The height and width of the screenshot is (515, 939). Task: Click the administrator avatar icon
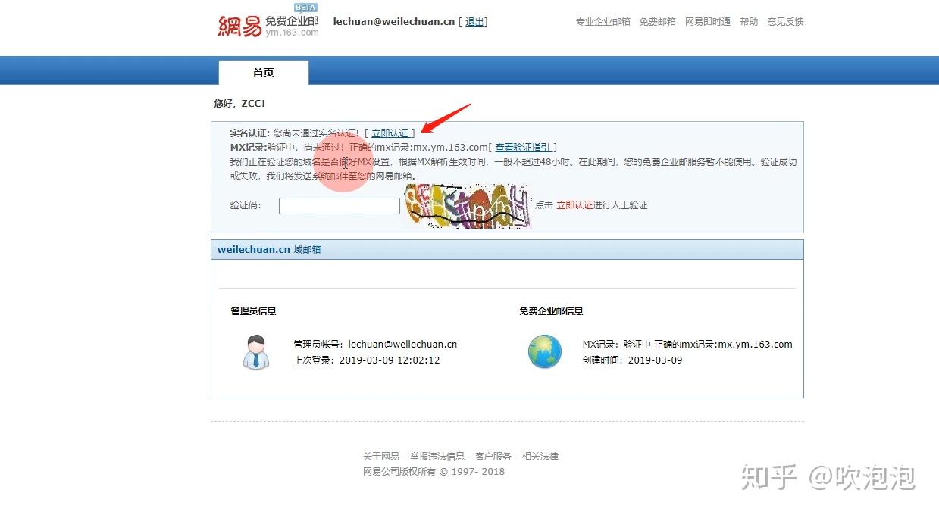(x=256, y=352)
